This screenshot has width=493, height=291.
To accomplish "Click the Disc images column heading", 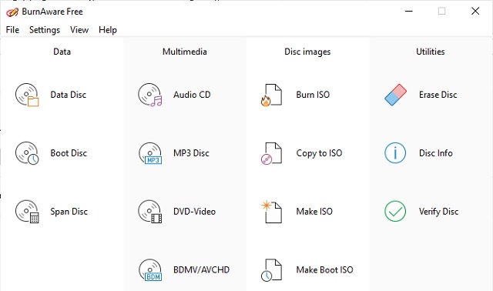I will [307, 52].
